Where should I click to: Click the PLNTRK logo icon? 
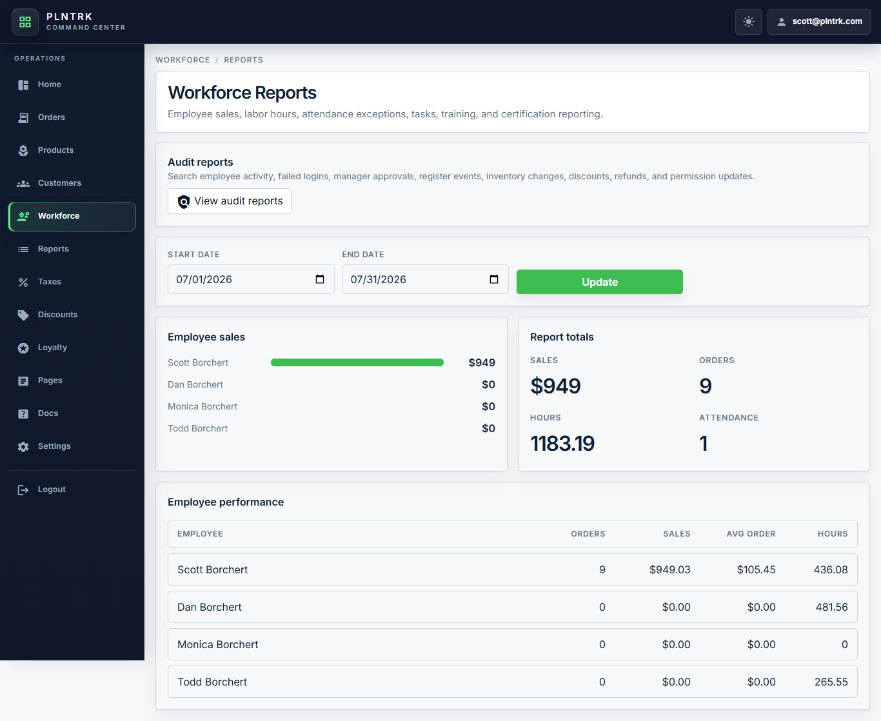pyautogui.click(x=25, y=22)
